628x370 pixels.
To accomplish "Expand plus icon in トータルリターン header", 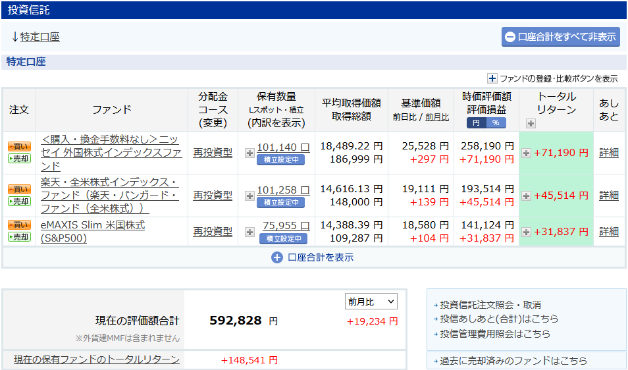I will 531,124.
